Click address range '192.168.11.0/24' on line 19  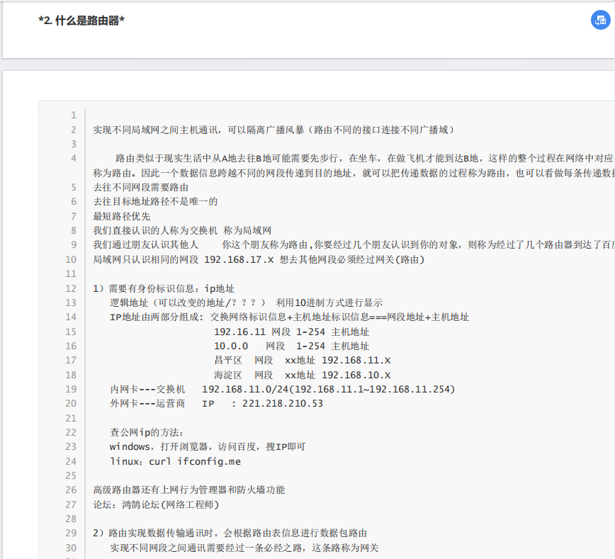245,389
